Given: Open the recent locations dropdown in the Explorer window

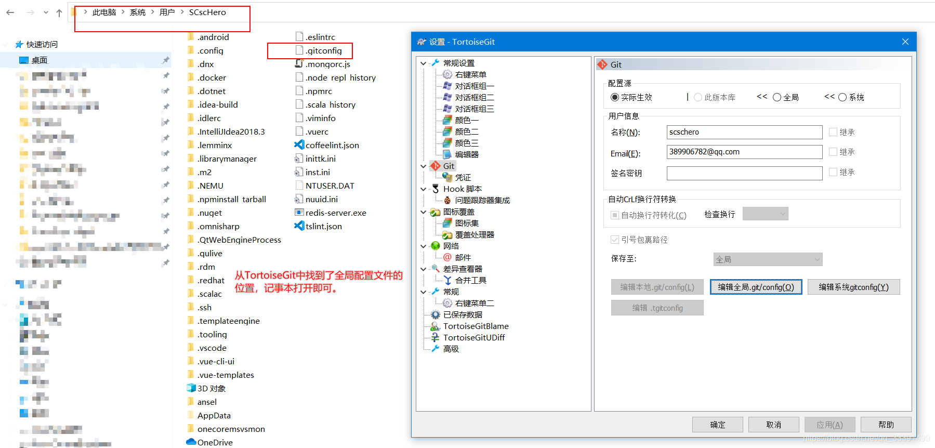Looking at the screenshot, I should tap(46, 12).
